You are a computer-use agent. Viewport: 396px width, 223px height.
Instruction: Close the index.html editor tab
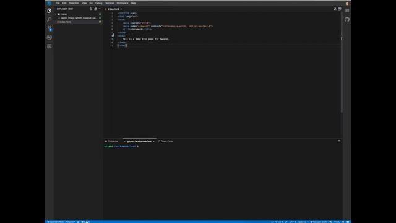(x=121, y=9)
